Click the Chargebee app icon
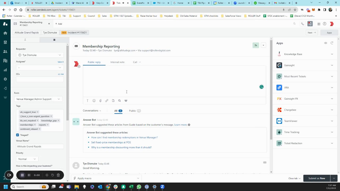The height and width of the screenshot is (191, 340). (x=279, y=110)
